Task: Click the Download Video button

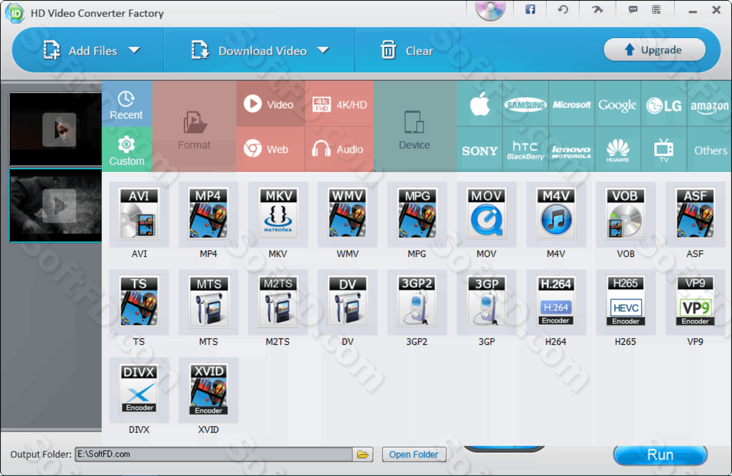Action: (x=249, y=51)
